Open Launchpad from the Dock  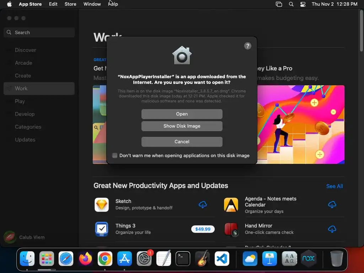click(x=47, y=259)
